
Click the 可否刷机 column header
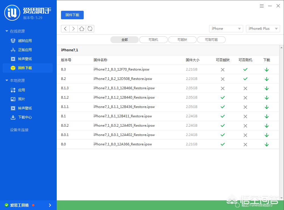(245, 60)
